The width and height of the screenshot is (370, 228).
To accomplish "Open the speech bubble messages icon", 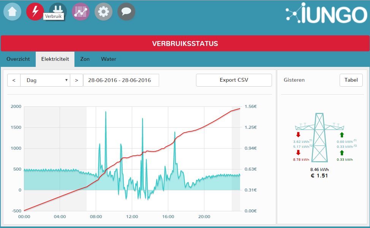I will click(126, 11).
